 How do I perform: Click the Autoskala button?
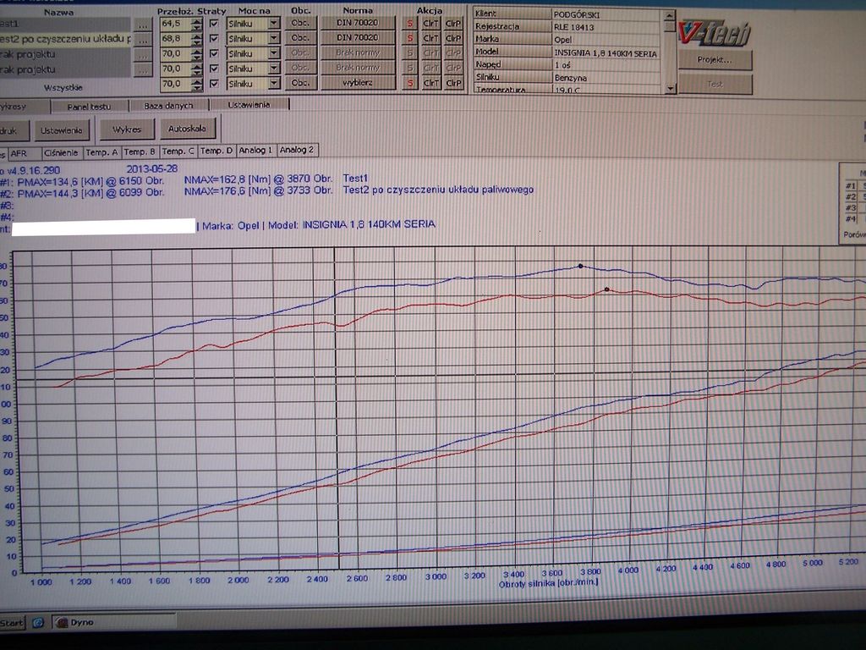(188, 129)
